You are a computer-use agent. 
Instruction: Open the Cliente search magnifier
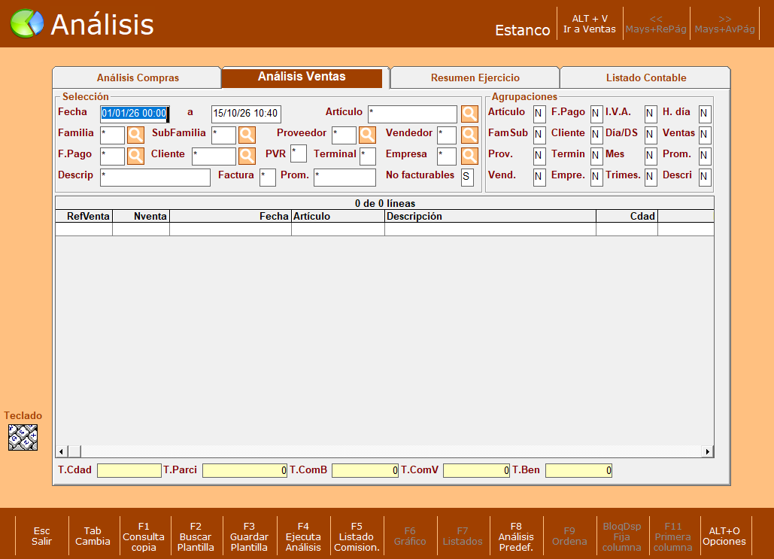coord(247,156)
